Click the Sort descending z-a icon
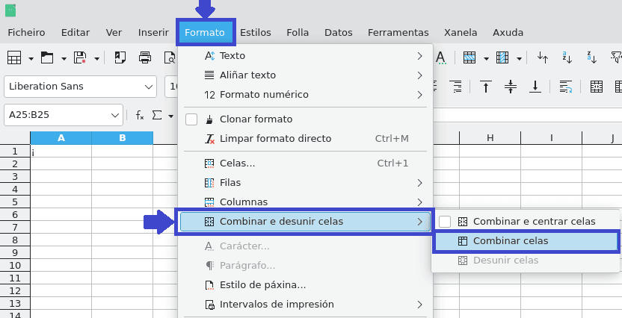The height and width of the screenshot is (318, 622). pyautogui.click(x=592, y=57)
